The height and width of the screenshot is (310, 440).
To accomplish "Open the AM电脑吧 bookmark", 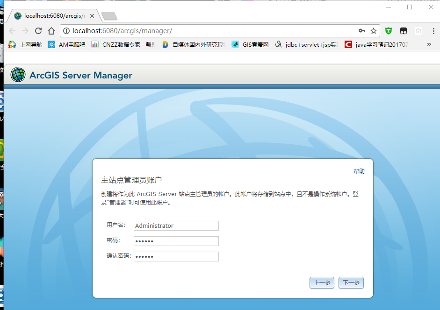I will tap(67, 44).
